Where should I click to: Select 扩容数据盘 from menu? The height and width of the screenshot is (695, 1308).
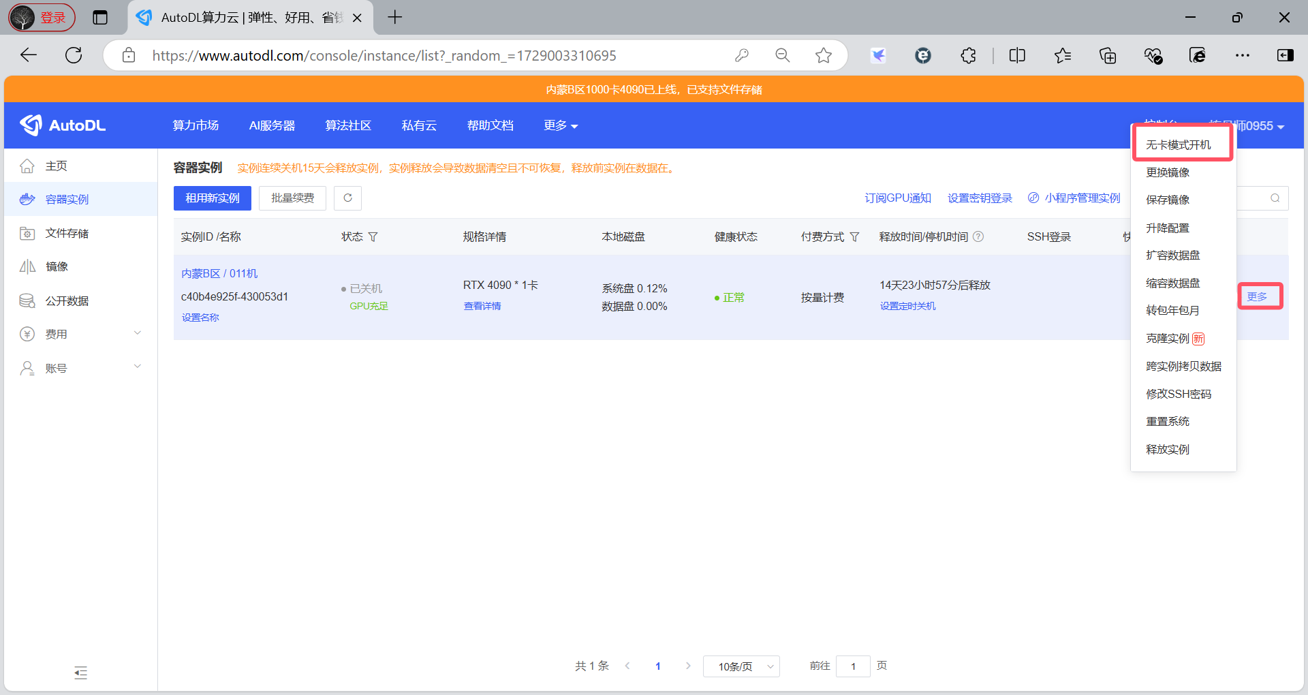coord(1173,255)
